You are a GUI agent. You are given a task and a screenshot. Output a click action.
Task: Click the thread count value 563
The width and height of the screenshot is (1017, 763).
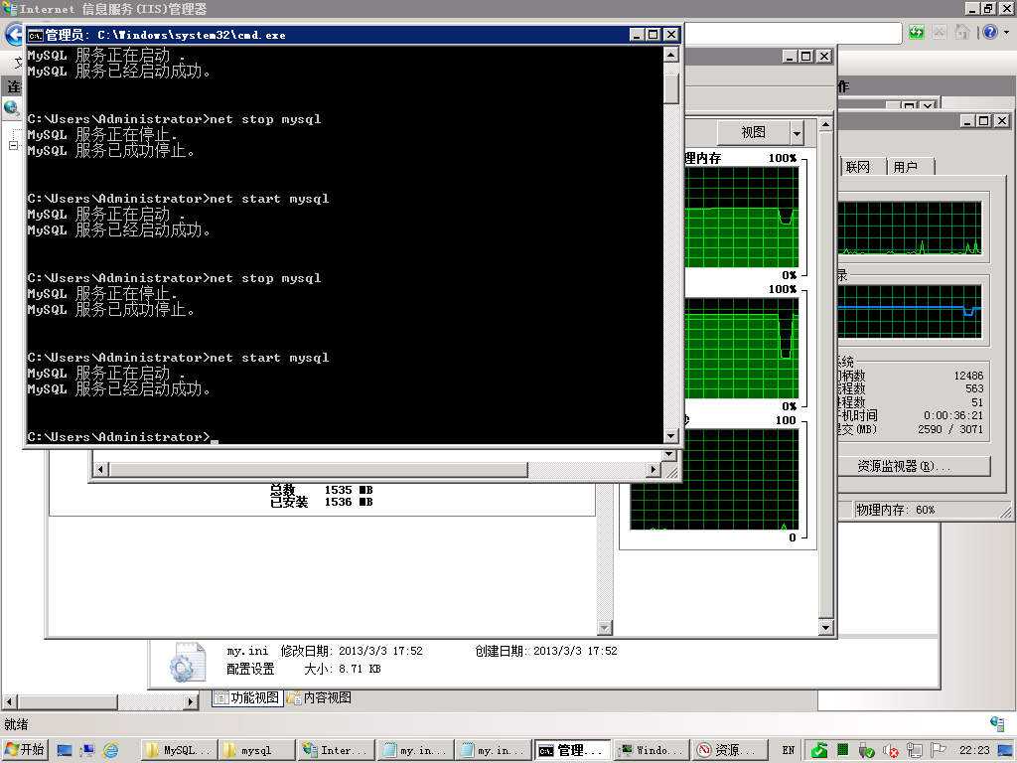click(x=974, y=388)
